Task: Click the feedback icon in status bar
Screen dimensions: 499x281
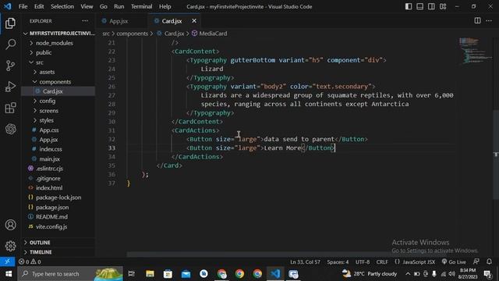Action: tap(476, 261)
